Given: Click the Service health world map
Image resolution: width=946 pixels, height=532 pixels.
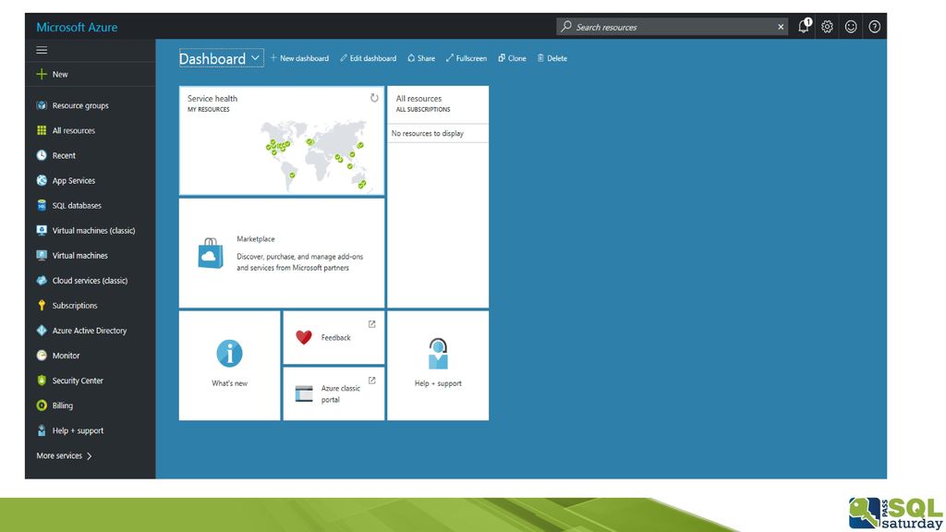Looking at the screenshot, I should (314, 155).
